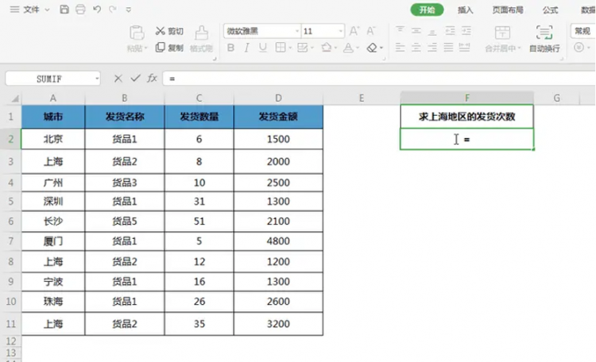Decrease font size with the A- icon
596x362 pixels.
point(371,31)
